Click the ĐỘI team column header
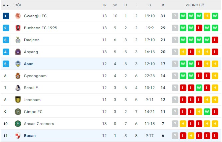 tap(18, 5)
